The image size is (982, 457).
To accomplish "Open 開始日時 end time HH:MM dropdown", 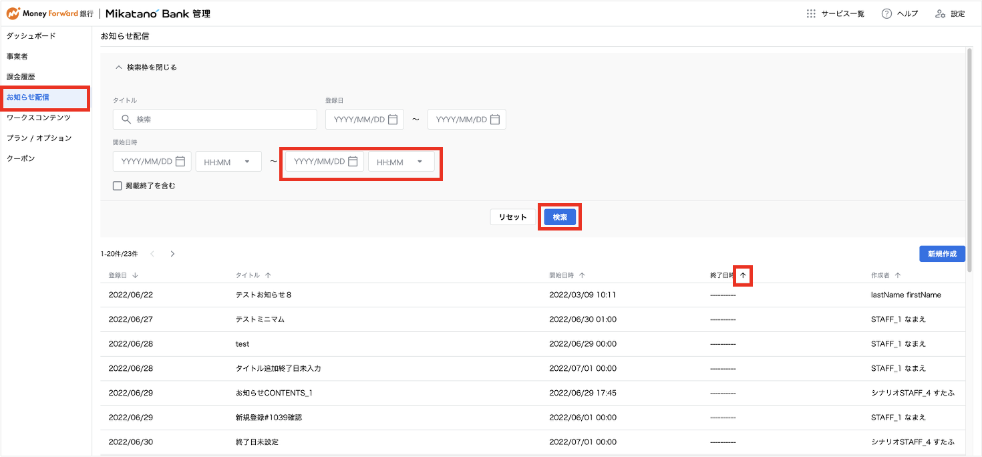I will (x=401, y=162).
